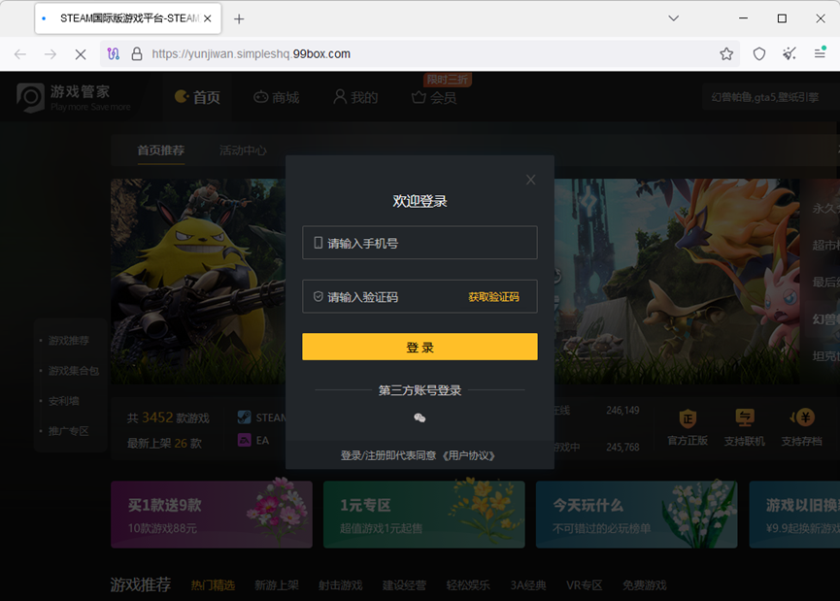This screenshot has width=840, height=601.
Task: Open the 游戏以旧换 promotion card
Action: coord(794,515)
